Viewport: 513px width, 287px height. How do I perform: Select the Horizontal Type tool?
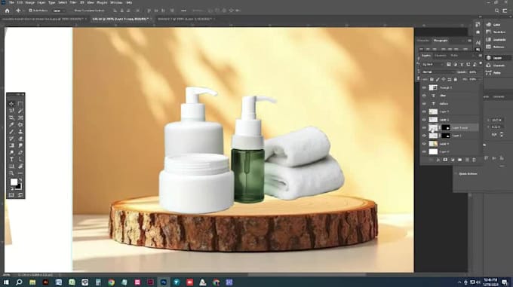click(x=11, y=160)
